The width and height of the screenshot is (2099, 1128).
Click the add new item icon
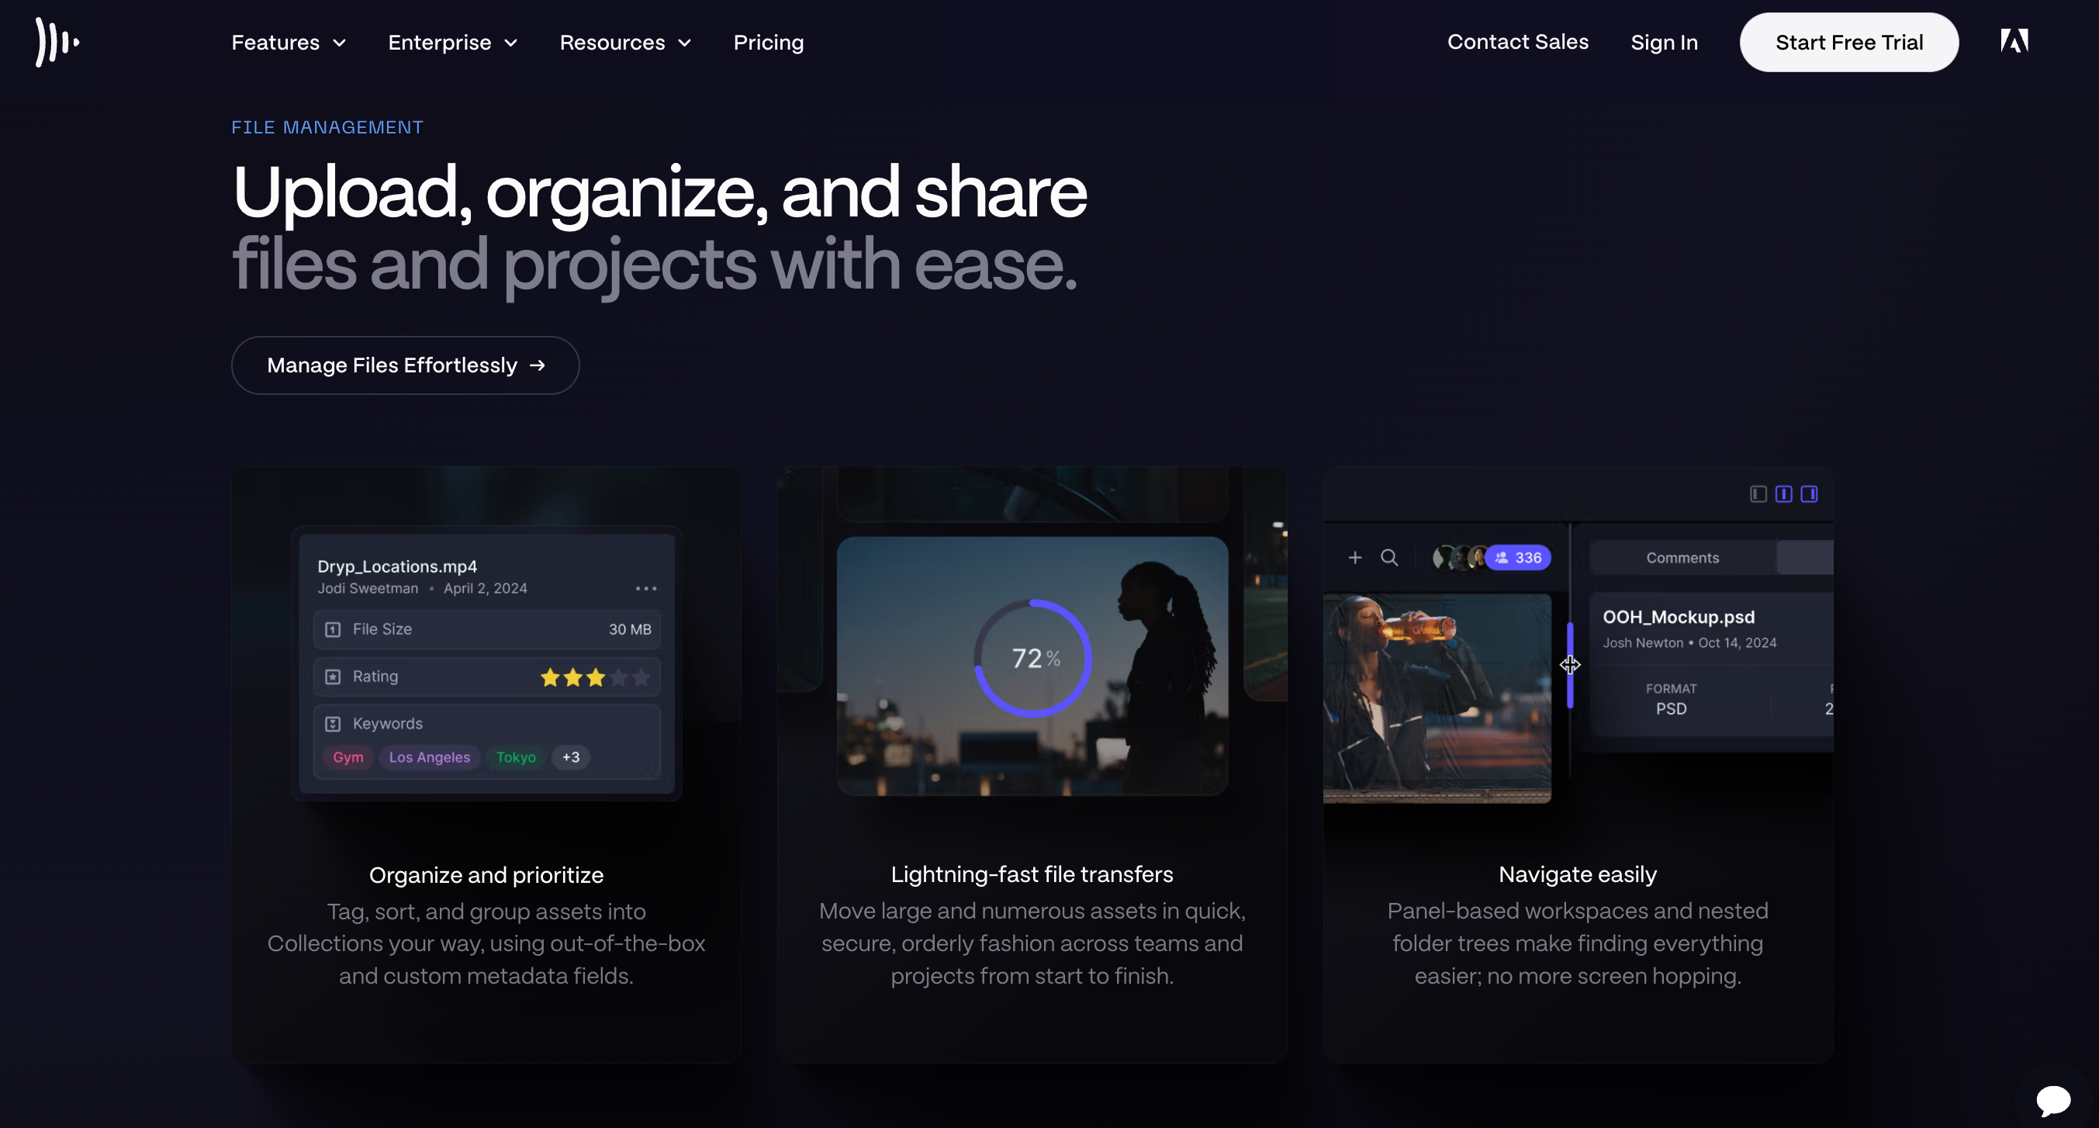pyautogui.click(x=1355, y=557)
